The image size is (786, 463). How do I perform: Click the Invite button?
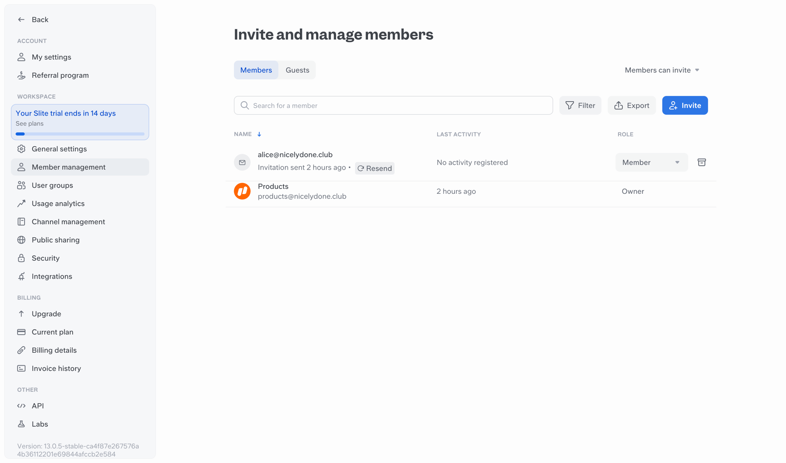pyautogui.click(x=684, y=105)
